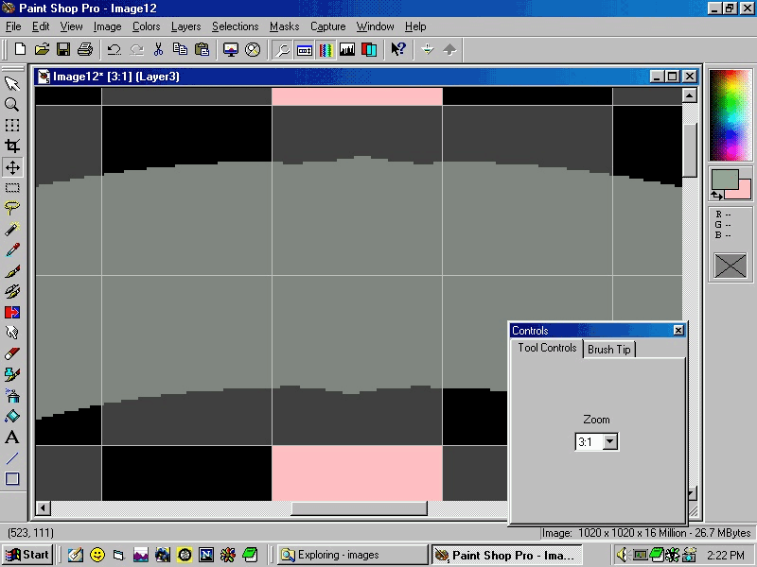Choose the Dropper tool
Viewport: 757px width, 567px height.
(12, 250)
